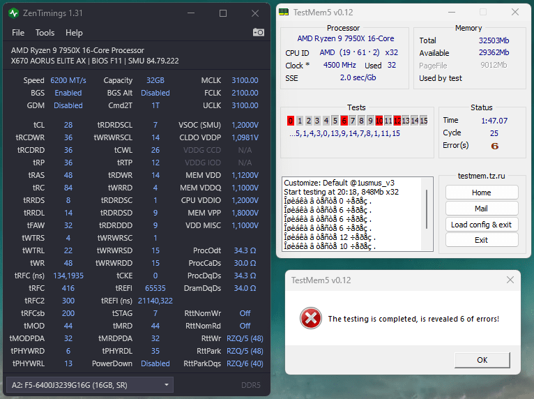Close the testing completed dialog
Screen dimensions: 534x399
510,280
